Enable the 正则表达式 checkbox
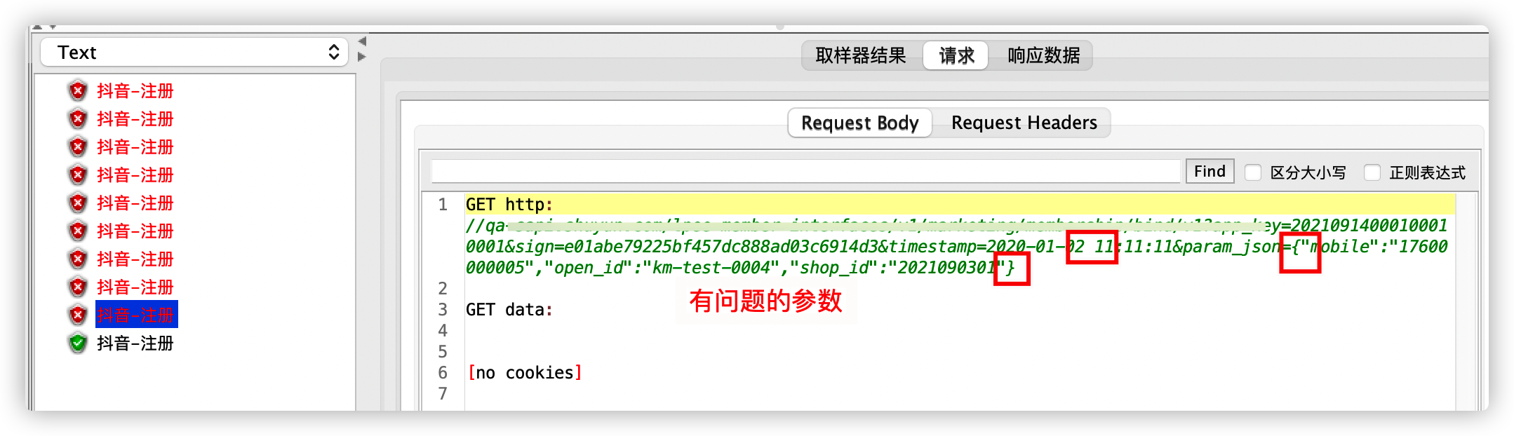The height and width of the screenshot is (436, 1514). [x=1372, y=172]
